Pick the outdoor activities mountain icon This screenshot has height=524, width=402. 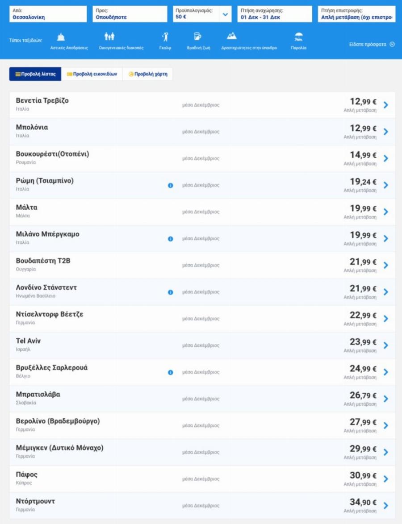tap(231, 37)
